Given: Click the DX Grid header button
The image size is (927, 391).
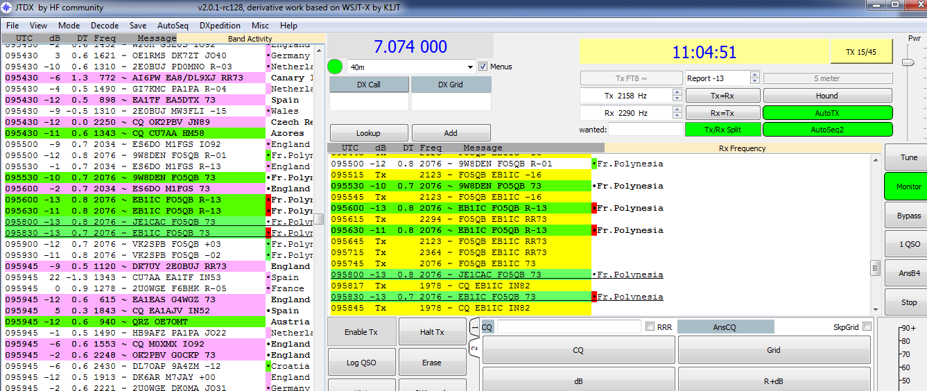Looking at the screenshot, I should pyautogui.click(x=451, y=85).
